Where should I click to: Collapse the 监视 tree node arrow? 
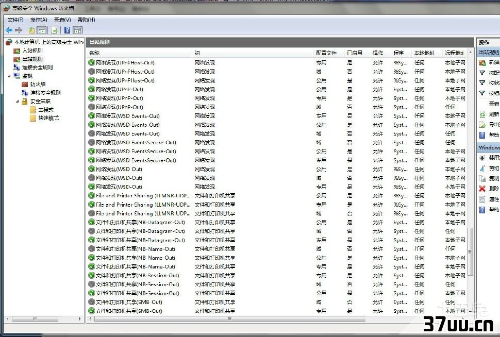click(9, 76)
